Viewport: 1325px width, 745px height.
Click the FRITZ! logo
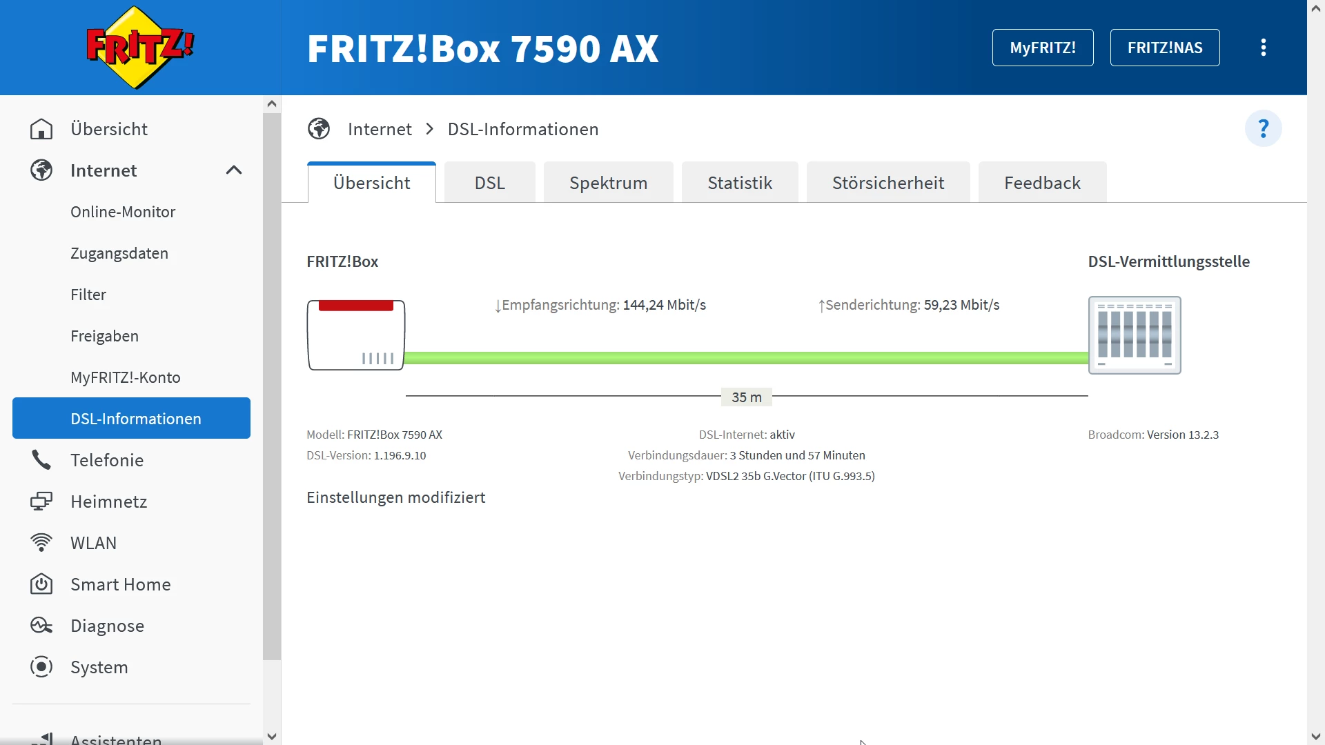click(x=140, y=47)
